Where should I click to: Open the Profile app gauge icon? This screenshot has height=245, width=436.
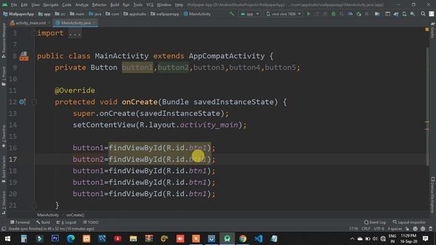point(350,14)
